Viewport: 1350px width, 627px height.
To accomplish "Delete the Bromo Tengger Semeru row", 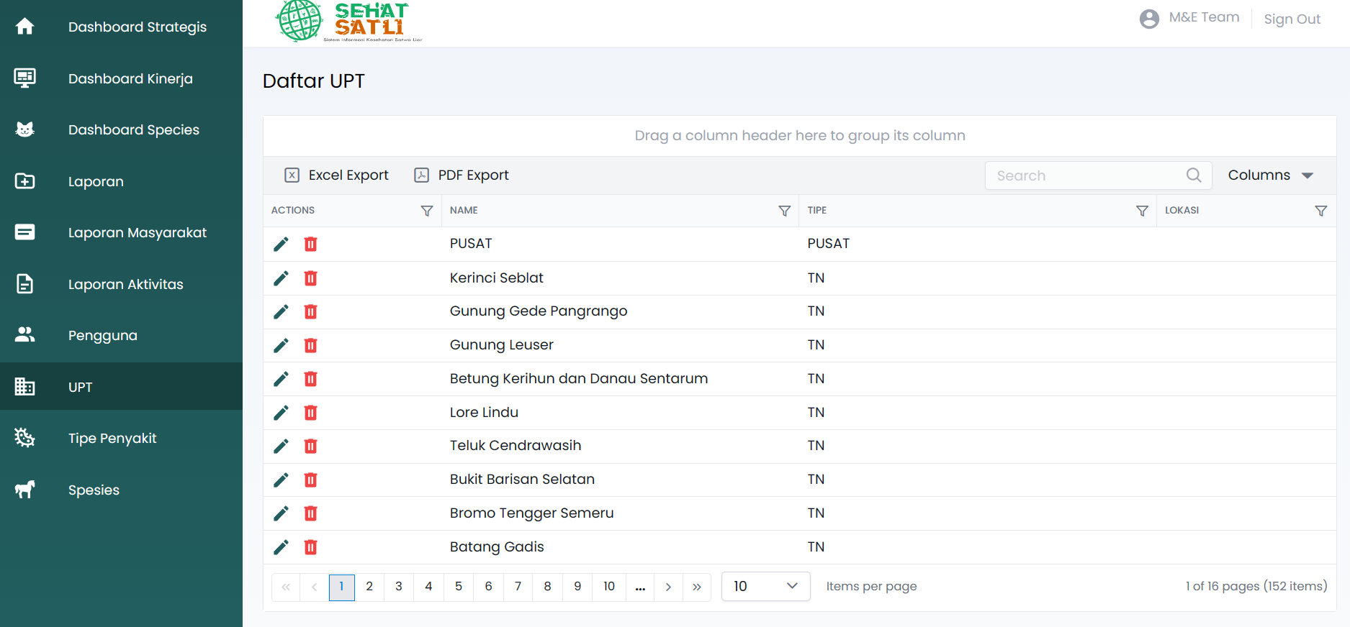I will pos(310,513).
